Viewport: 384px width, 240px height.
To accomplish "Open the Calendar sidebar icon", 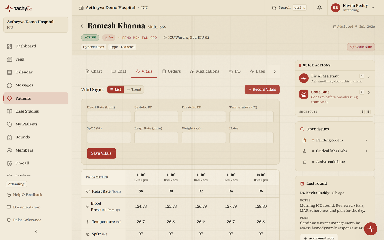I will (10, 72).
